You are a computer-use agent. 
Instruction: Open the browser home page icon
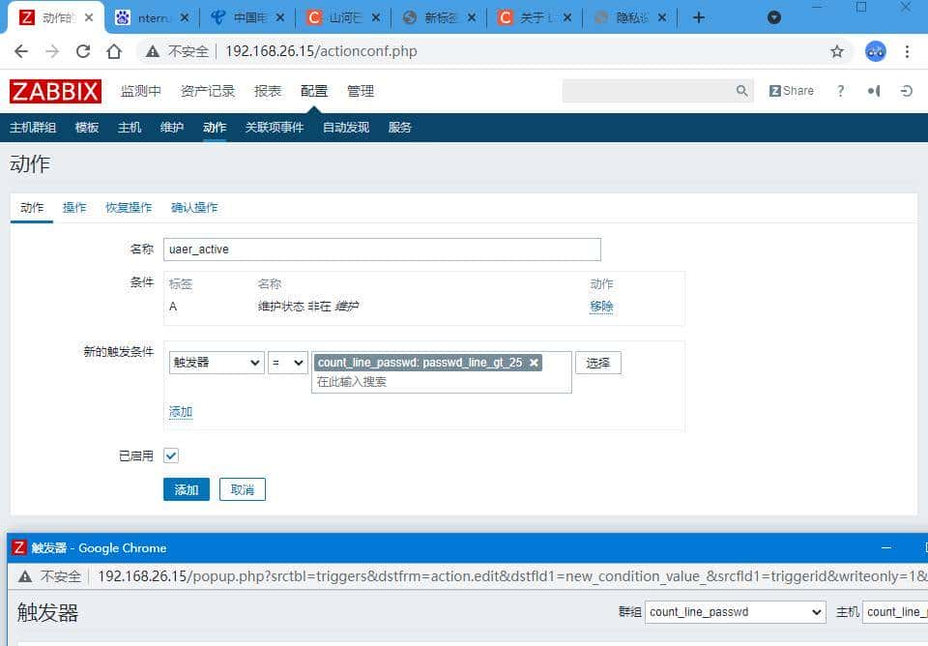click(113, 51)
